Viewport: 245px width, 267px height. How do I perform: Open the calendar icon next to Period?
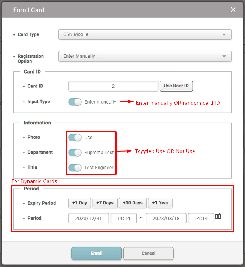[x=218, y=216]
